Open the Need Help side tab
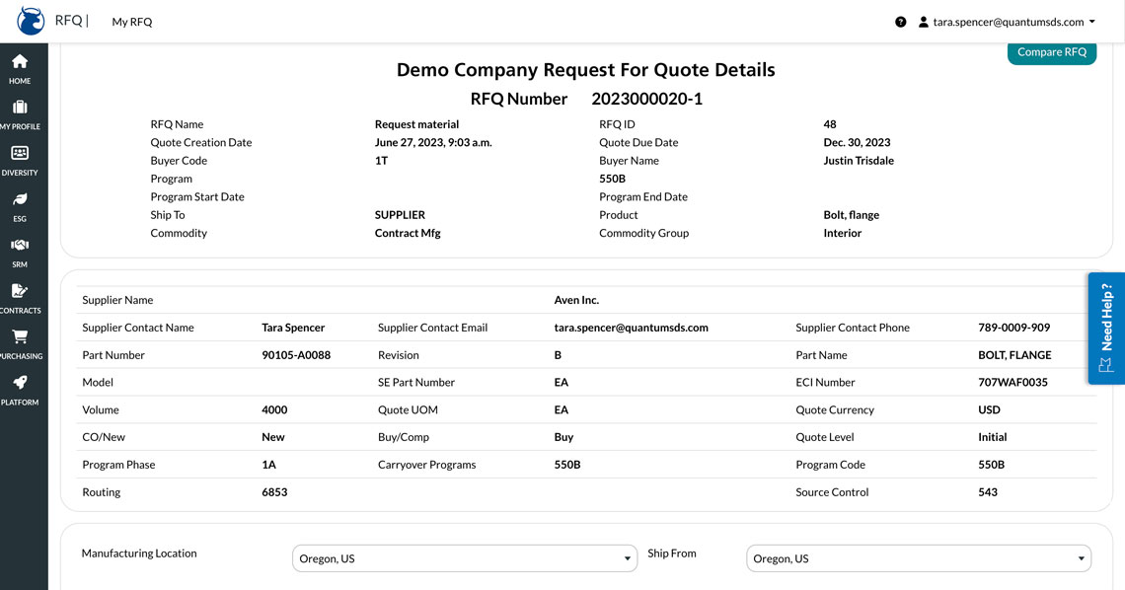This screenshot has width=1125, height=590. [1106, 328]
